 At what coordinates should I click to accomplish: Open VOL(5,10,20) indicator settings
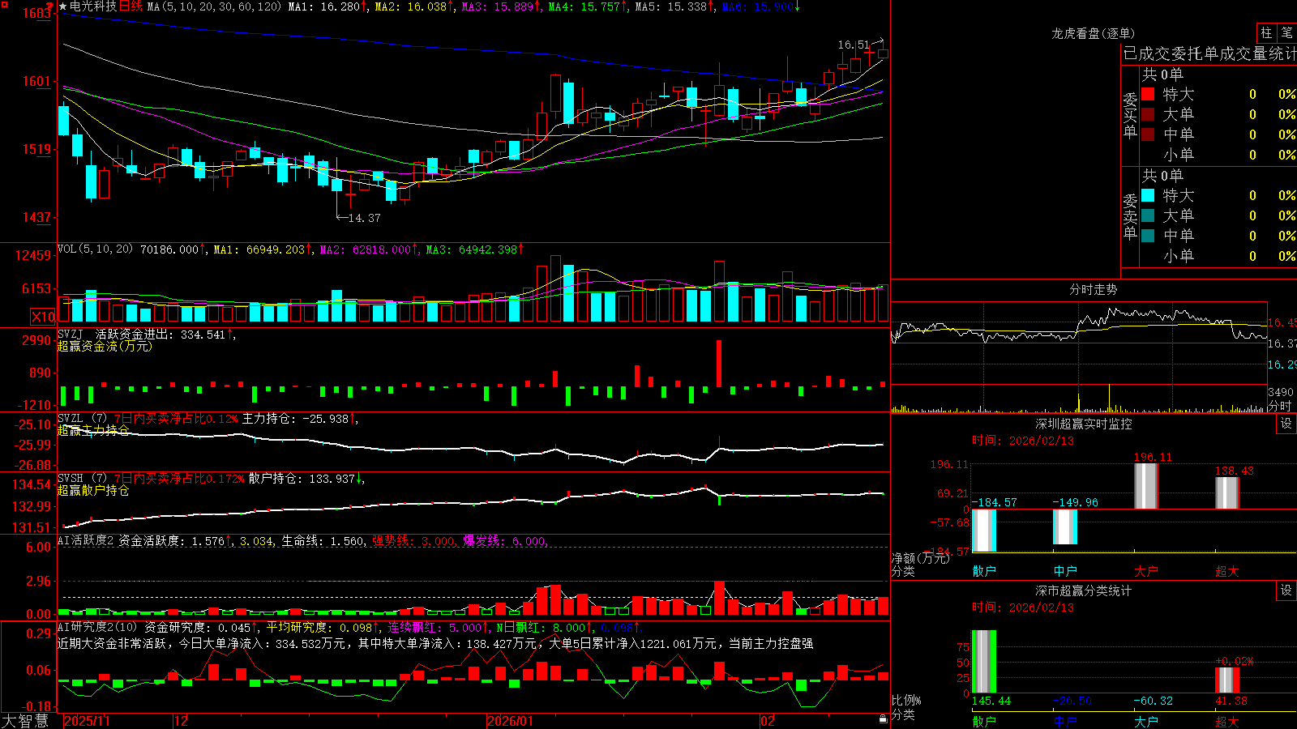pyautogui.click(x=95, y=249)
